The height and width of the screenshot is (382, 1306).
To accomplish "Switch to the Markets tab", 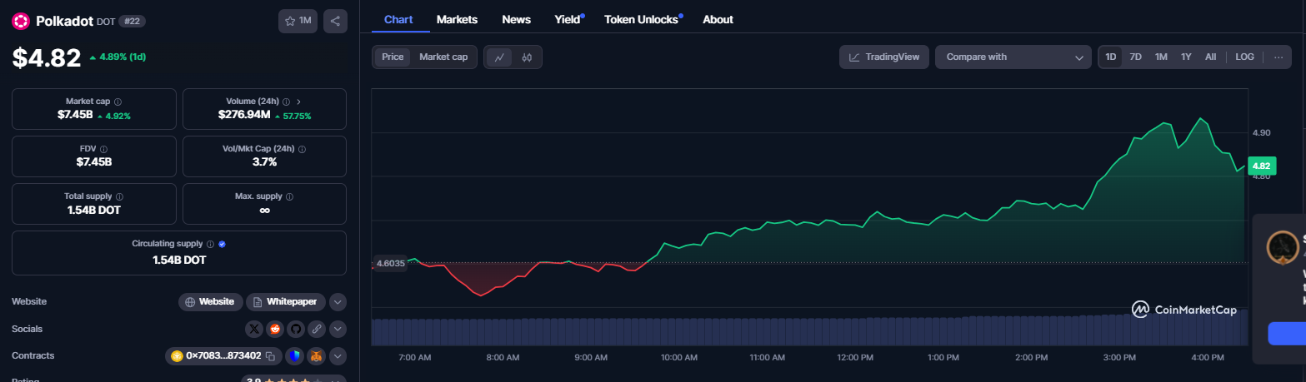I will click(x=457, y=19).
